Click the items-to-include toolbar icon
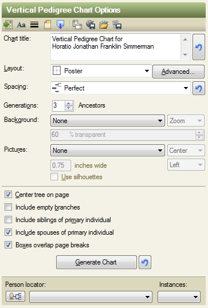Image resolution: width=208 pixels, height=308 pixels. click(8, 25)
